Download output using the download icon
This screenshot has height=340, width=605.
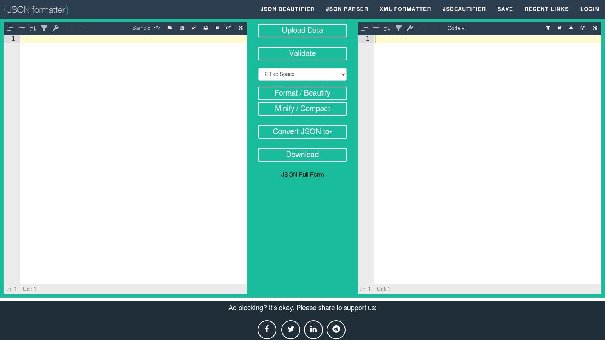[x=571, y=28]
